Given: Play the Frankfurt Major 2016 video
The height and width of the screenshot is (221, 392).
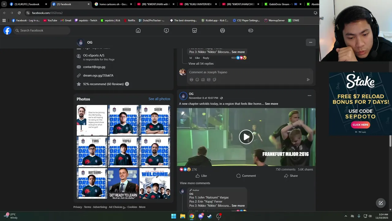Looking at the screenshot, I should [246, 137].
